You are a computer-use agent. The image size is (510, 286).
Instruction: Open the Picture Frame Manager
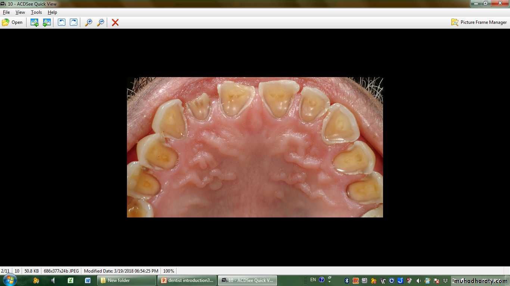pos(479,22)
